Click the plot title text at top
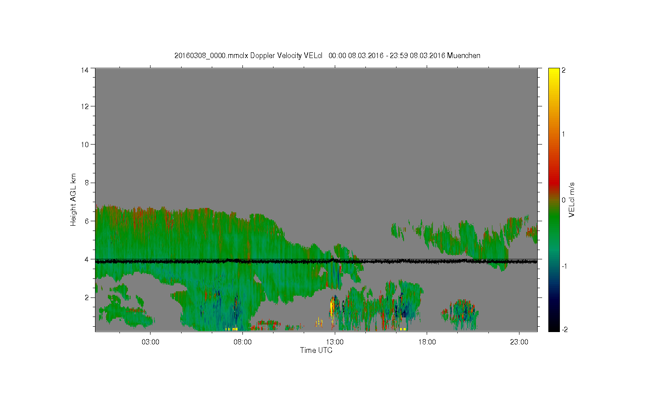Viewport: 666px width, 399px height. tap(327, 56)
